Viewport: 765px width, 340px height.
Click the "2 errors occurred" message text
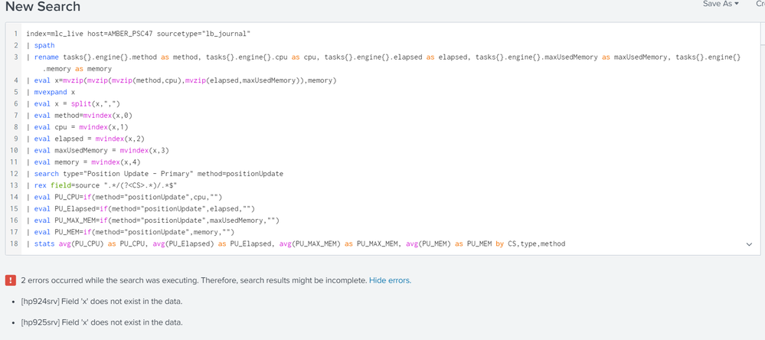(x=194, y=280)
